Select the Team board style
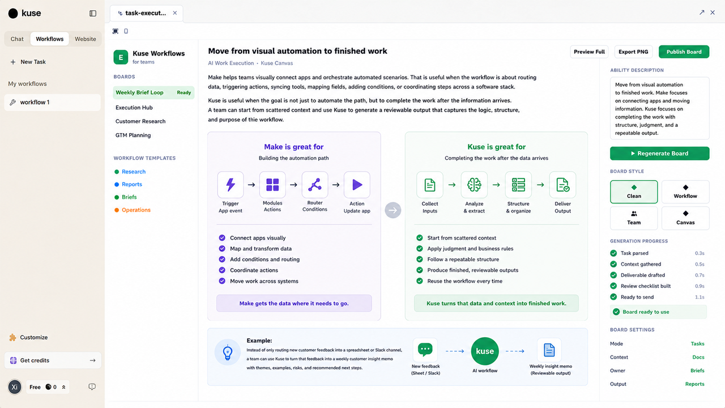This screenshot has height=408, width=725. pyautogui.click(x=634, y=218)
